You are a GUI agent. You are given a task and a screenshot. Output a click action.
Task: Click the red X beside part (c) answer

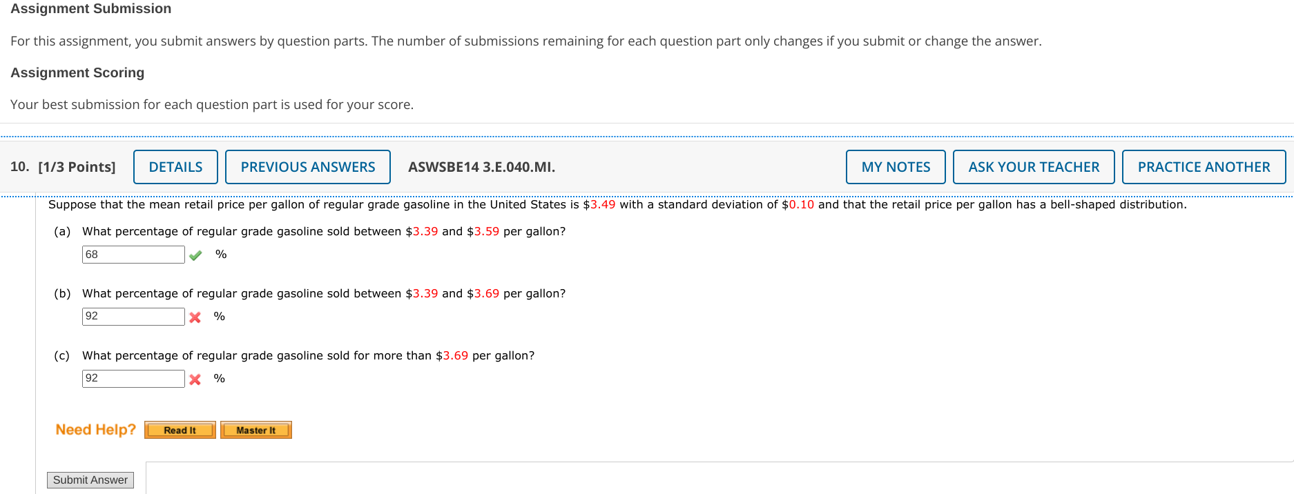[x=195, y=379]
